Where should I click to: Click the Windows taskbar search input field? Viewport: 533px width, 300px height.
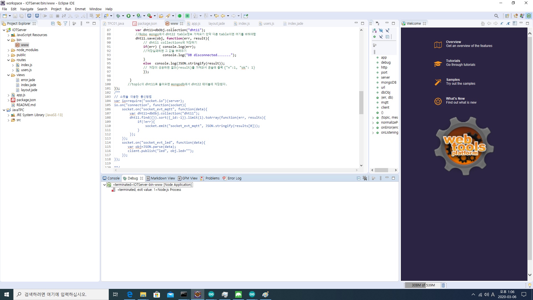(61, 294)
